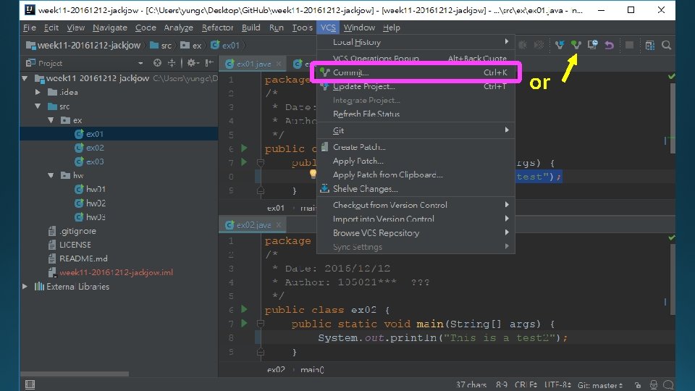This screenshot has height=391, width=695.
Task: Open Import into Version Control submenu
Action: point(416,219)
